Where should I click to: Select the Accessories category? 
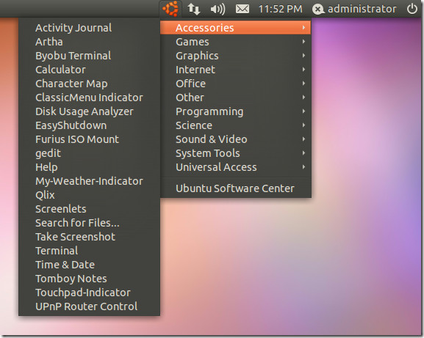click(x=235, y=28)
